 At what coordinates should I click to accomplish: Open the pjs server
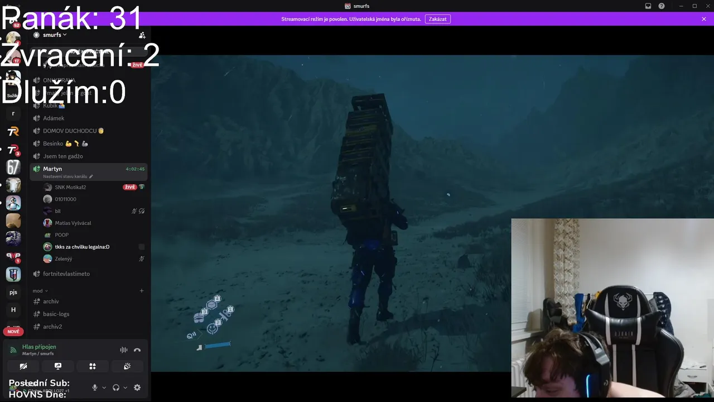pos(13,292)
